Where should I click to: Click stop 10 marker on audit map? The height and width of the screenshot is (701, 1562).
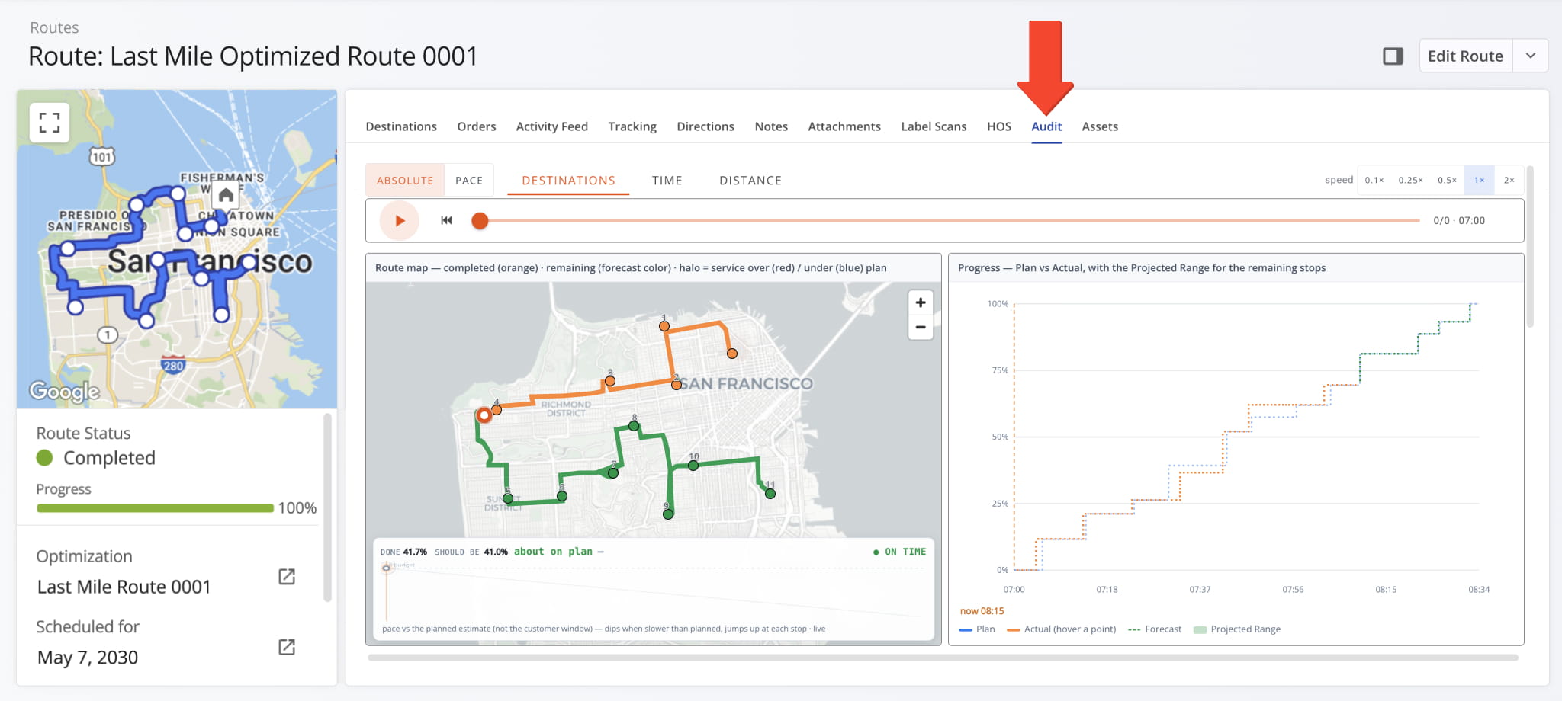(693, 465)
